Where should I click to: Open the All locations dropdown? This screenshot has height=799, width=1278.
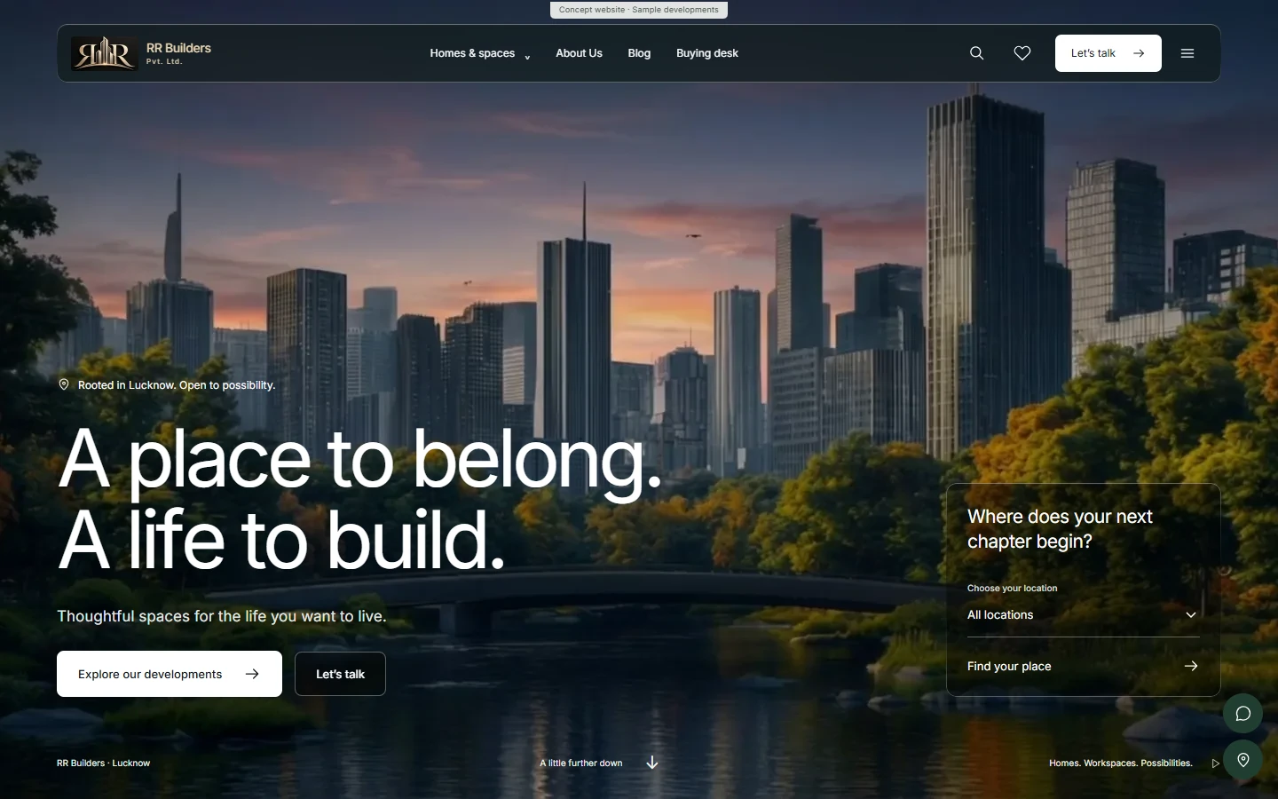pyautogui.click(x=1083, y=614)
